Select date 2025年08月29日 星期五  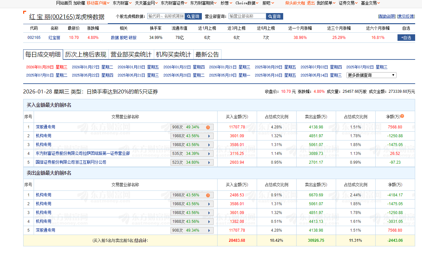tap(275, 67)
